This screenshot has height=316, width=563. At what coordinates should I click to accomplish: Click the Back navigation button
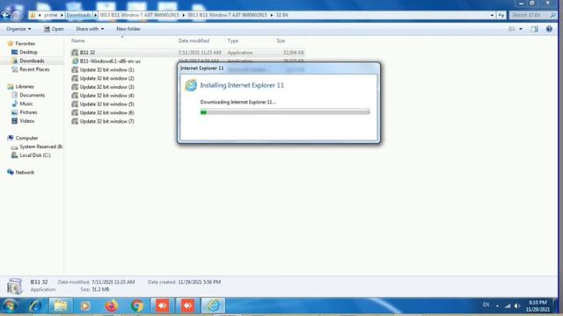[x=5, y=15]
